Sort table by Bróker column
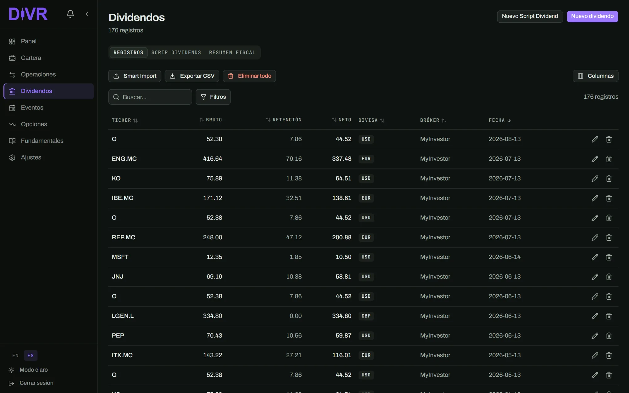The height and width of the screenshot is (393, 629). 433,120
